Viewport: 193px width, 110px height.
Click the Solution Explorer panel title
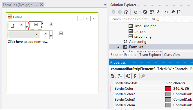(x=123, y=5)
